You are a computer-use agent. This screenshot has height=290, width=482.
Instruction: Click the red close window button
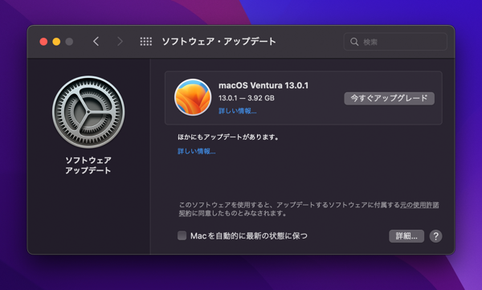click(43, 42)
